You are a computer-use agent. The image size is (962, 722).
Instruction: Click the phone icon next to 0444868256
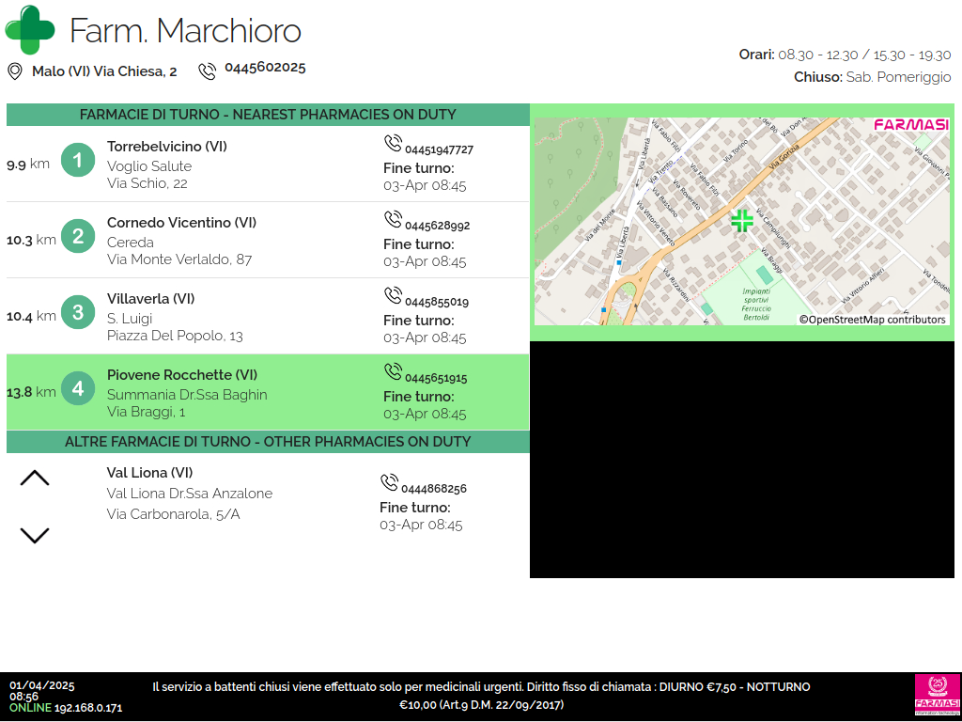click(x=389, y=483)
